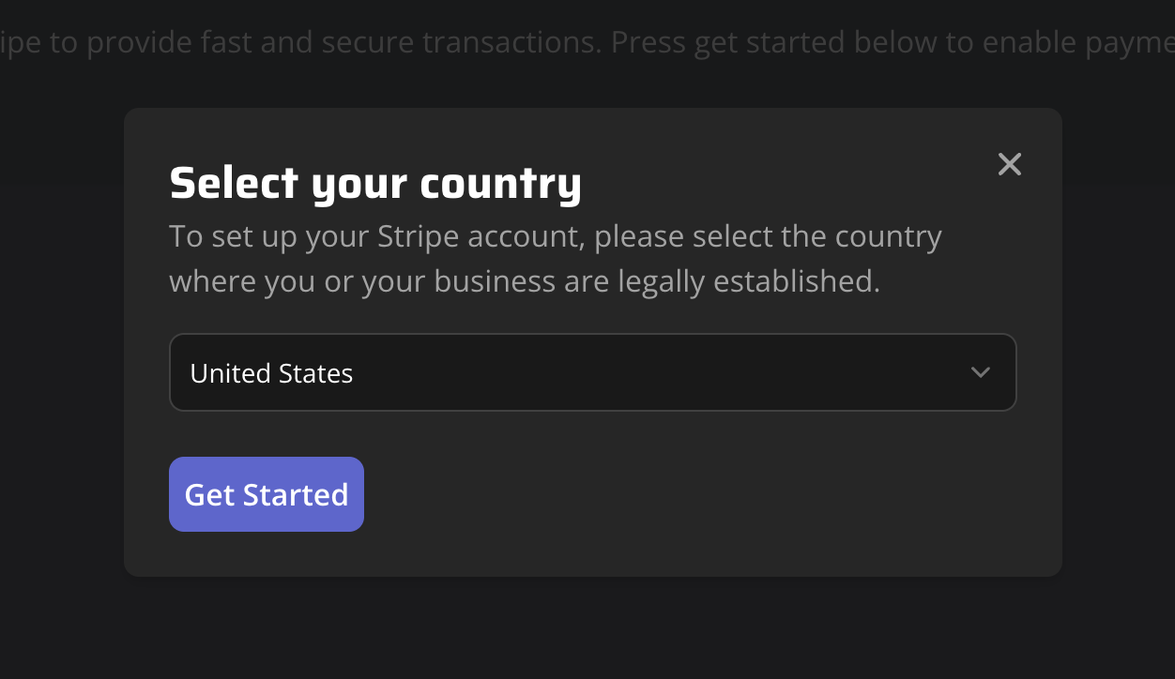Click the "United States" selected value text
1175x679 pixels.
271,373
